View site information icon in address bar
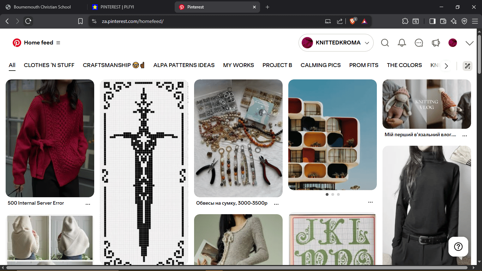 coord(94,21)
